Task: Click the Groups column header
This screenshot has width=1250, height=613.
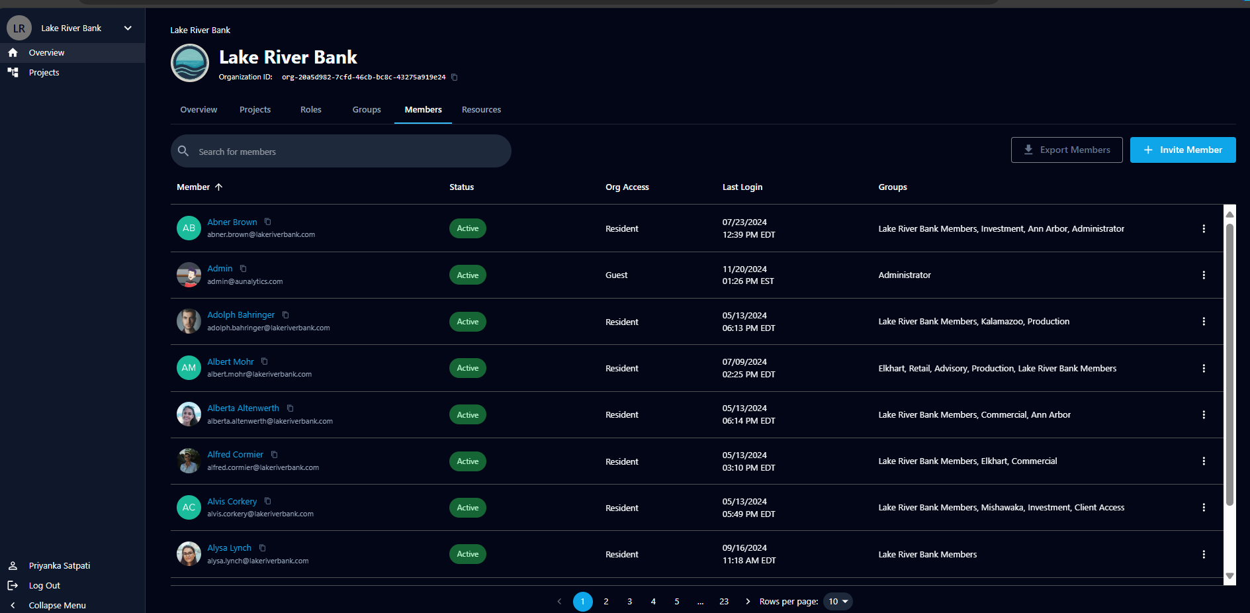Action: click(x=893, y=187)
